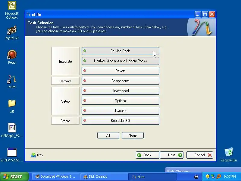Enable the Options setup task

[120, 101]
